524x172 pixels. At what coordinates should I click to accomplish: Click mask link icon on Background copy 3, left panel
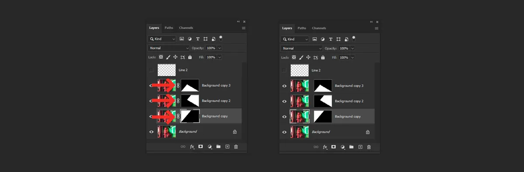178,86
